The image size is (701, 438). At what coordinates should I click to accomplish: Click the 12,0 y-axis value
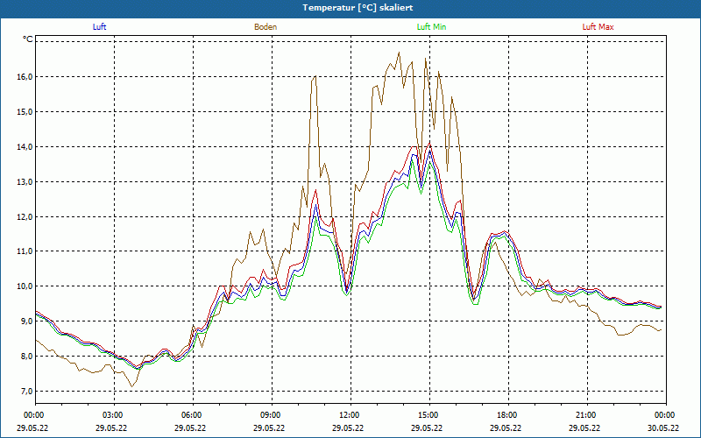tap(25, 216)
